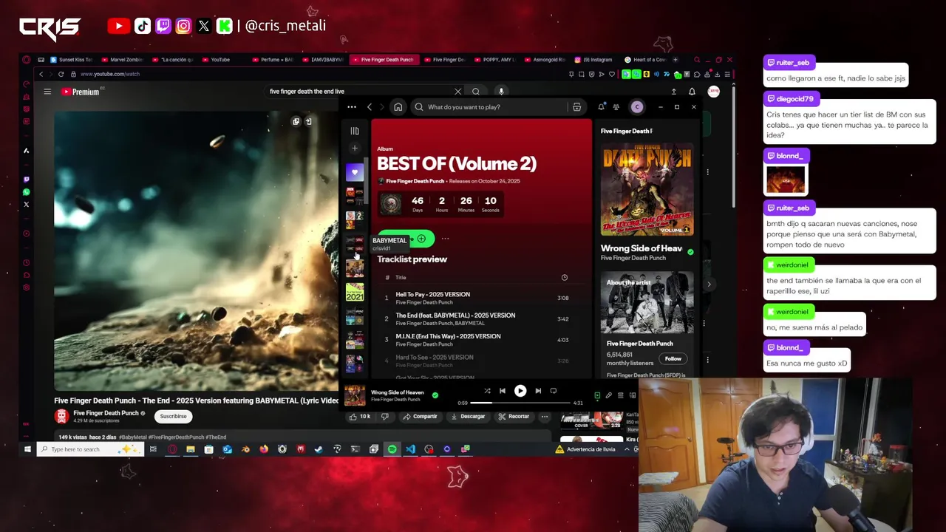Open #BabyMetal hashtag link
Screen dimensions: 946x532
[x=132, y=437]
